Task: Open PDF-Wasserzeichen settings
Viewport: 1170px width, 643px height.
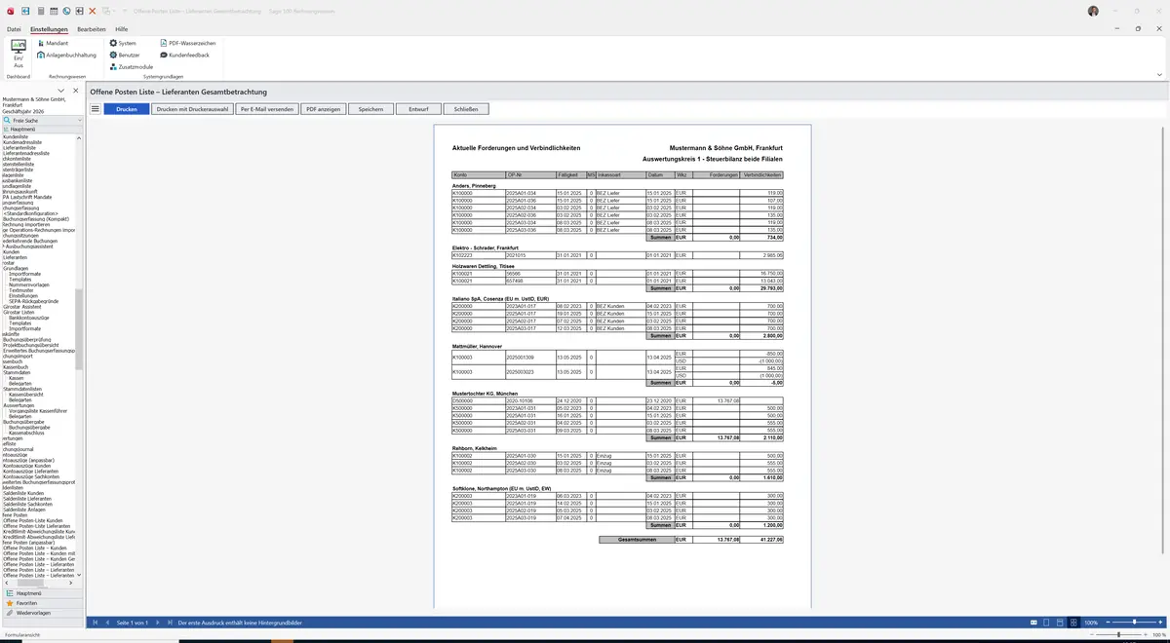Action: pyautogui.click(x=188, y=43)
